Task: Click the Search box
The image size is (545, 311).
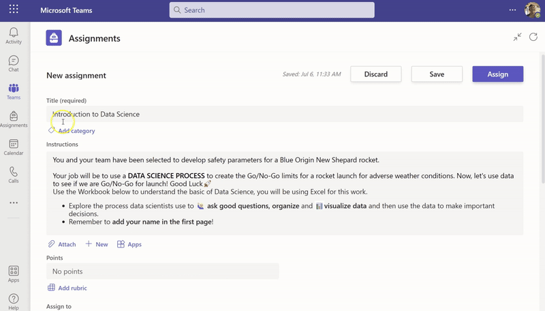Action: 272,10
